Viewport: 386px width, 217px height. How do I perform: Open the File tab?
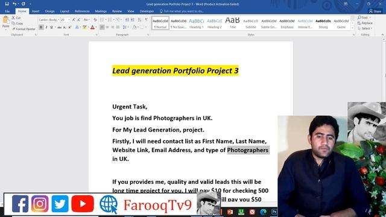(7, 11)
